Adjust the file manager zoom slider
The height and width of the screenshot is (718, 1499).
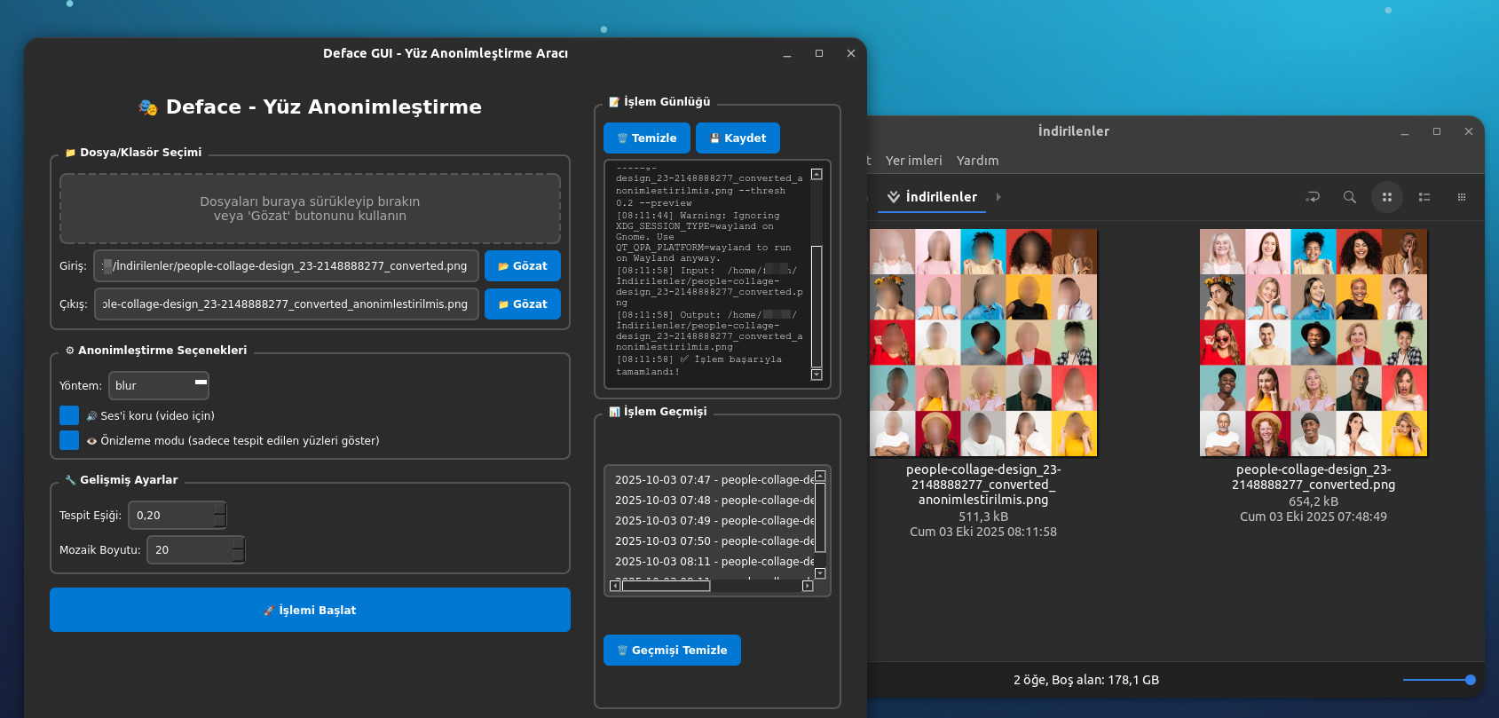coord(1470,680)
